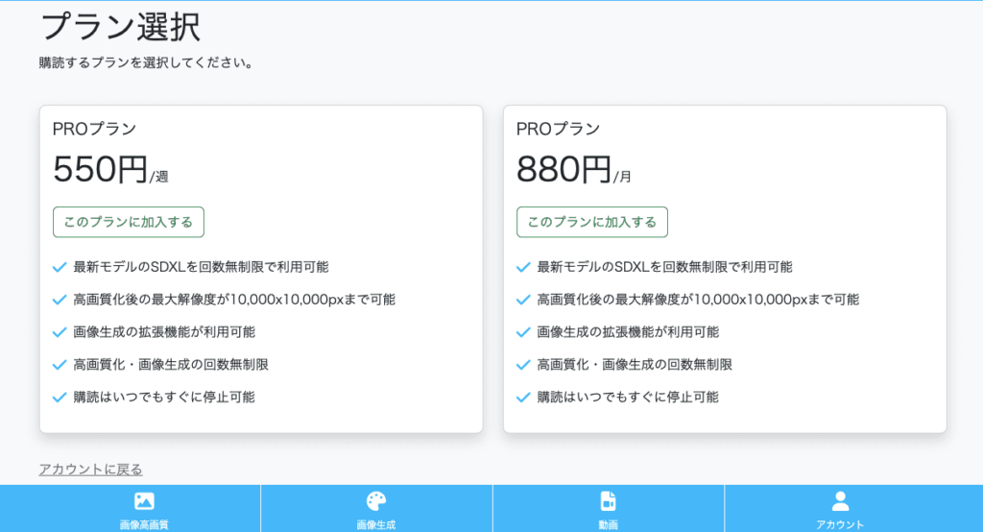
Task: Click the プラン選択 page heading
Action: coord(120,28)
